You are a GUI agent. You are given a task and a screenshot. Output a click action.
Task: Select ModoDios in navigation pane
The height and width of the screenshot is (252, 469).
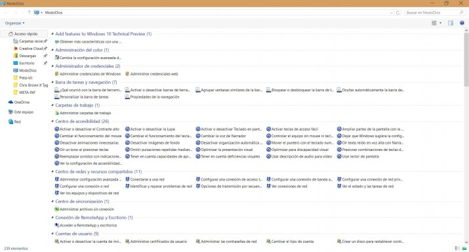tap(25, 71)
